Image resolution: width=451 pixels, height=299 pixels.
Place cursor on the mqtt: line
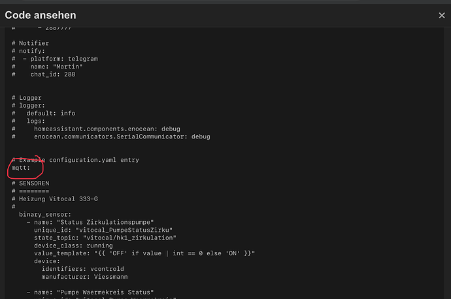point(21,168)
